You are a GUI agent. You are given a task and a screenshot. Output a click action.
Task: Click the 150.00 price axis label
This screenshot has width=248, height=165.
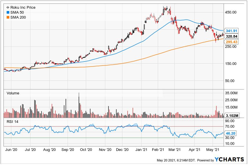(x=231, y=64)
